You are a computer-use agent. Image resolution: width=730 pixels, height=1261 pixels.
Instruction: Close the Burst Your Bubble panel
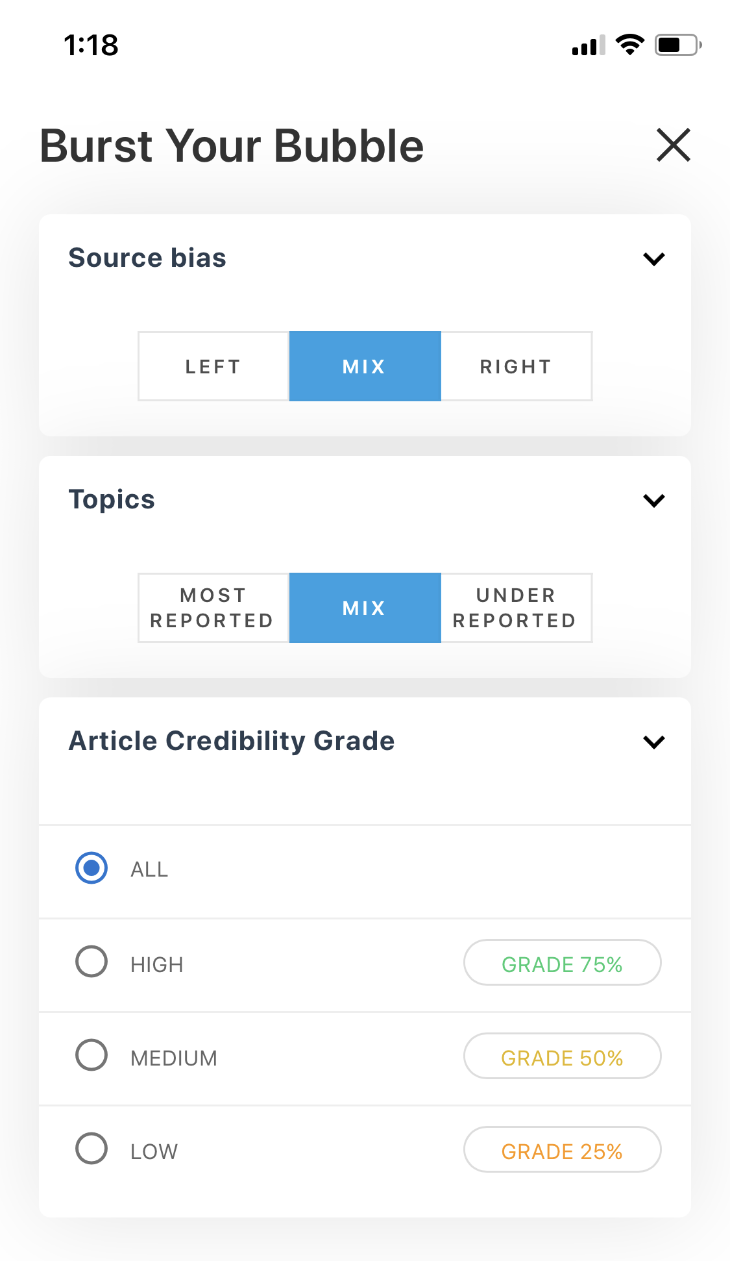pyautogui.click(x=674, y=145)
